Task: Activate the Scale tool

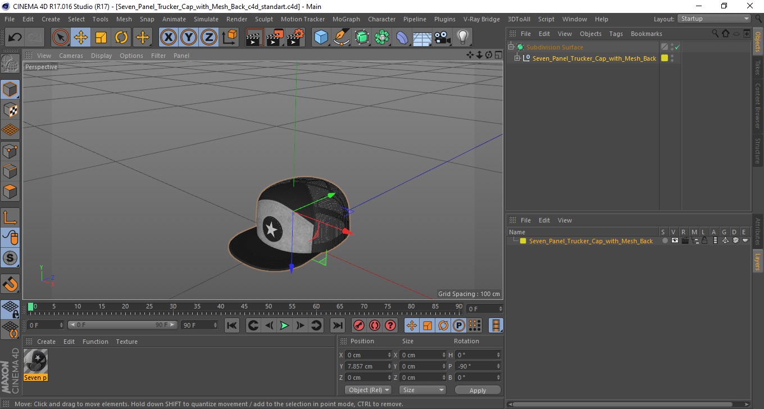Action: click(101, 38)
